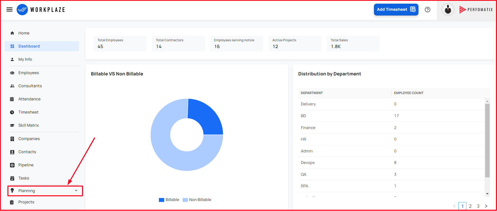Image resolution: width=497 pixels, height=211 pixels.
Task: Click the department table scrollbar down arrow
Action: pos(487,194)
